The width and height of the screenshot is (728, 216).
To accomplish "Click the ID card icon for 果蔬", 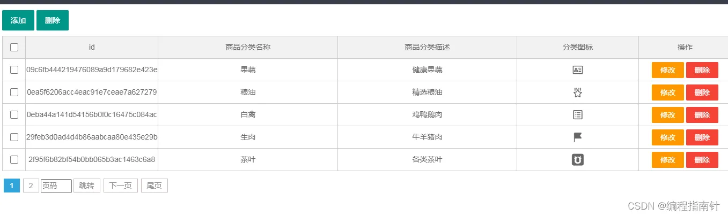I will [577, 70].
